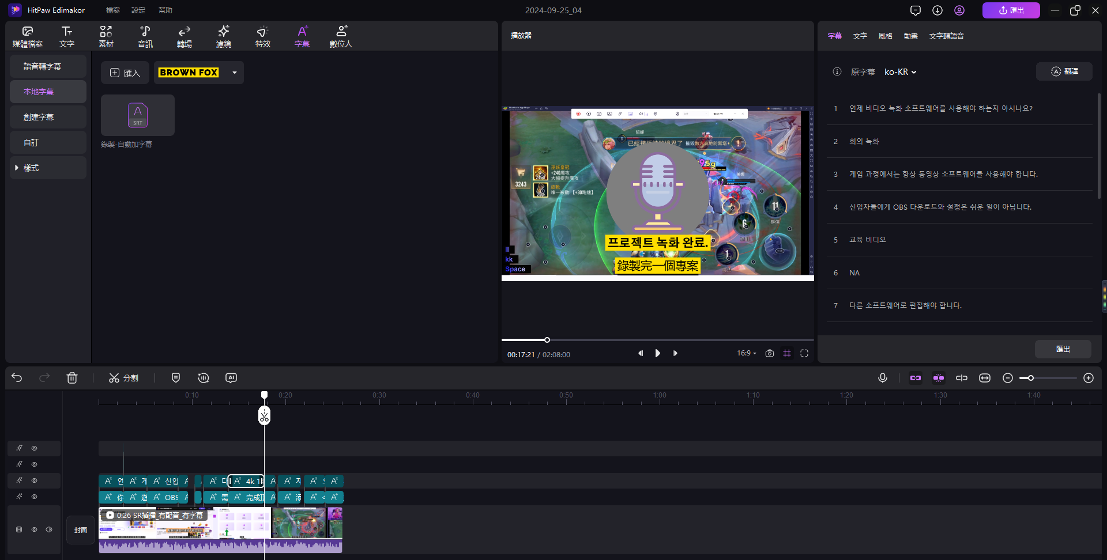Open the feedback message icon in title bar
This screenshot has width=1107, height=560.
[916, 10]
